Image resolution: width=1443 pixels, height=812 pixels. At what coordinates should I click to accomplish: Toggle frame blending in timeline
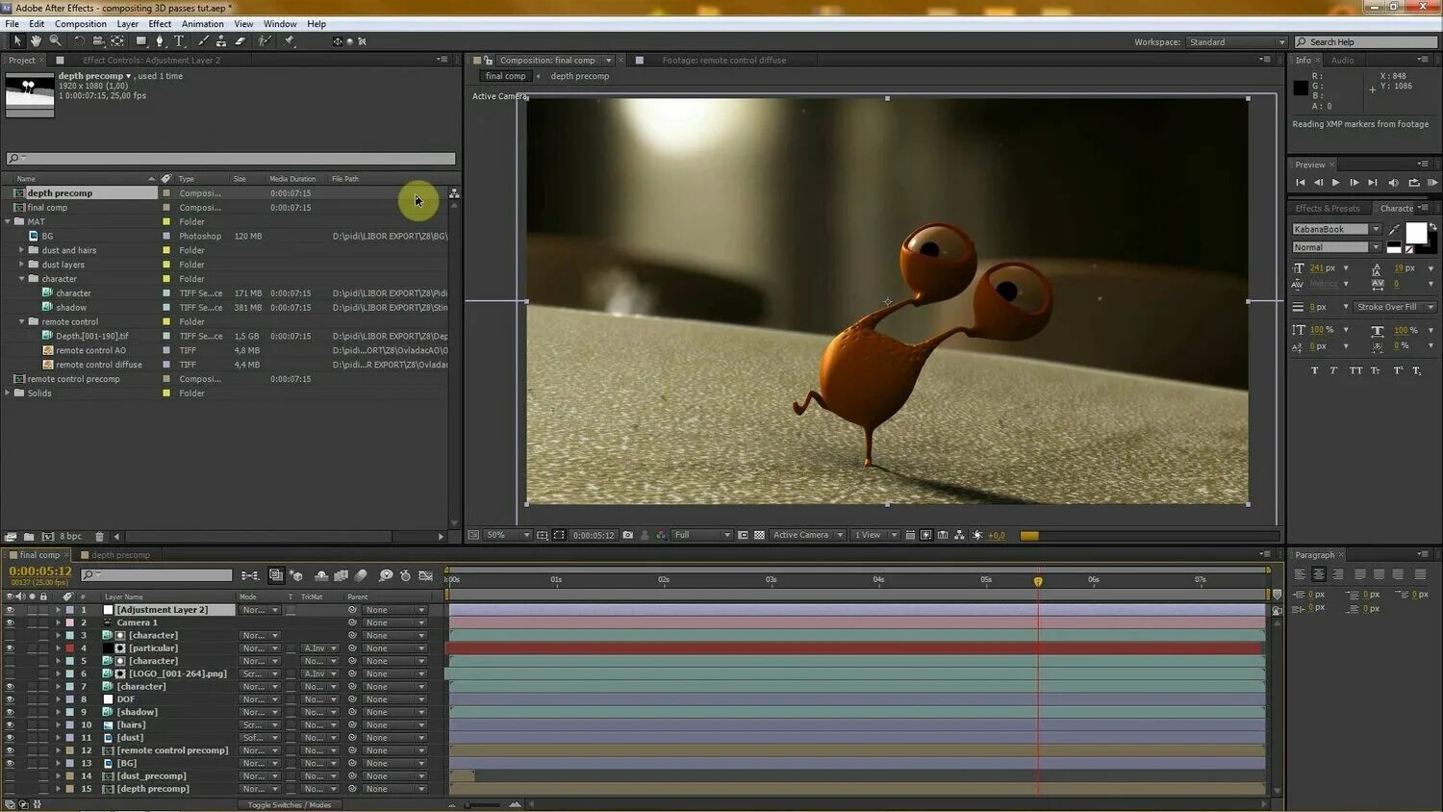click(341, 575)
